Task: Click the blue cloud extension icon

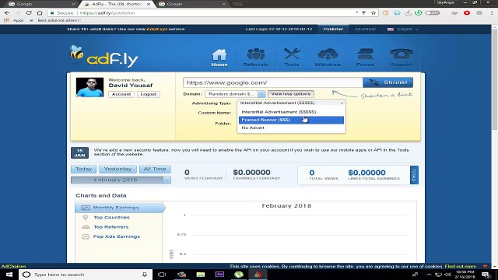Action: (x=397, y=13)
